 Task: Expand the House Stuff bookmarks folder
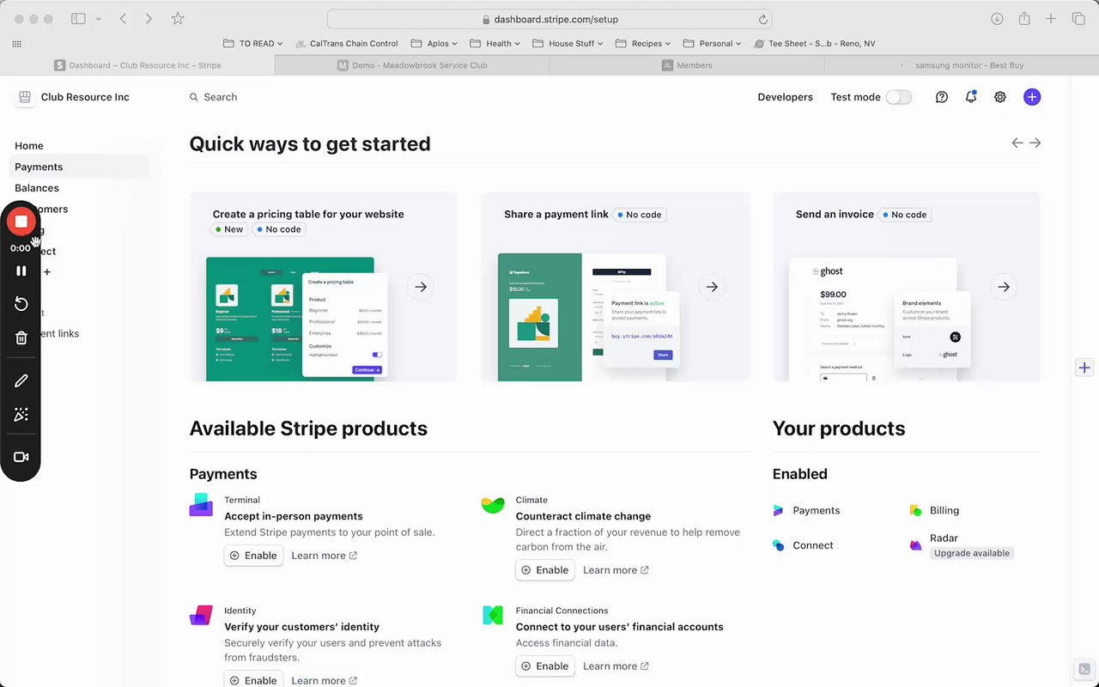568,44
